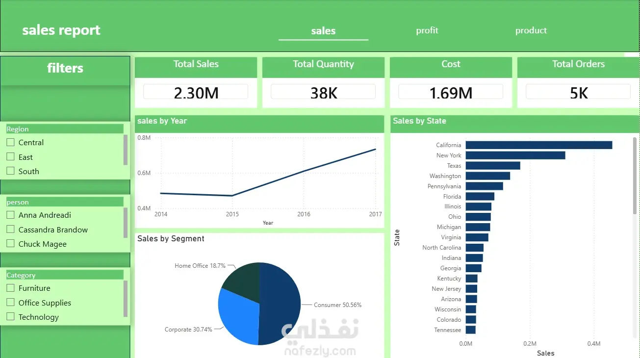Click the Sales by State chart scrollbar
Viewport: 640px width, 358px height.
point(635,176)
